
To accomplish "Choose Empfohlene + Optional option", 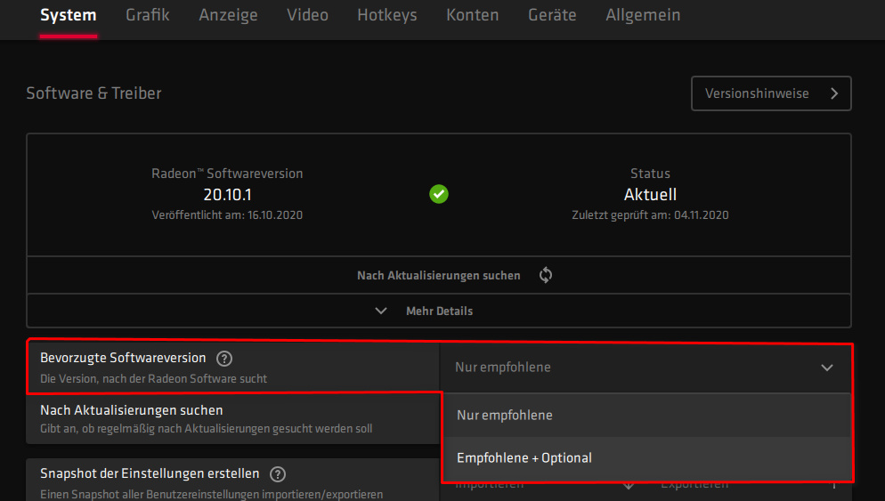I will click(x=647, y=458).
